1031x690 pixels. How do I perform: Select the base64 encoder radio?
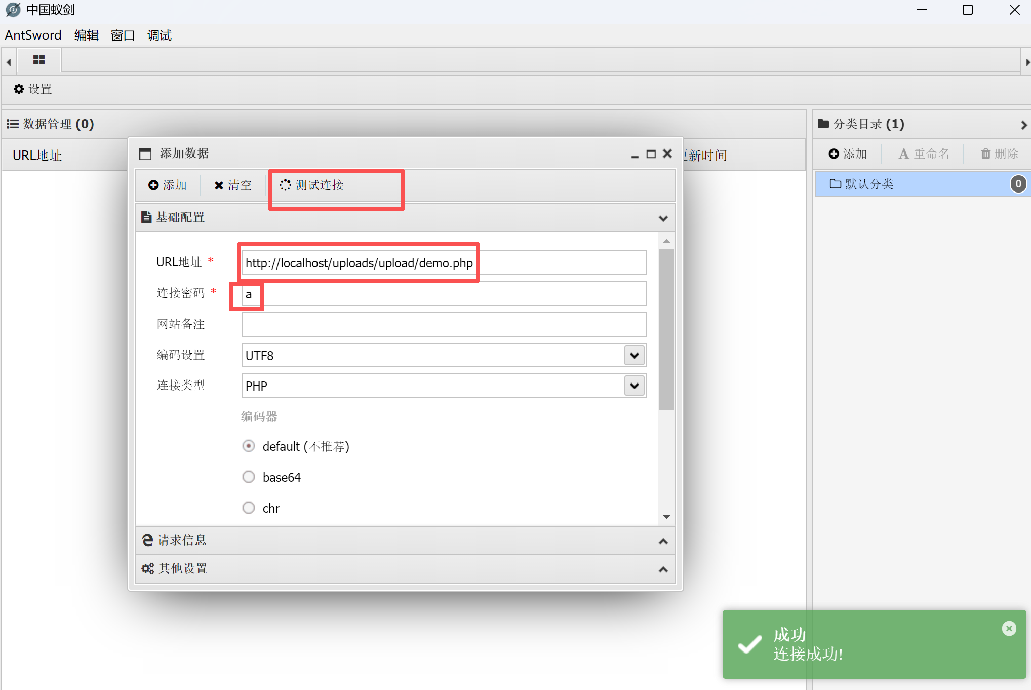pyautogui.click(x=249, y=477)
